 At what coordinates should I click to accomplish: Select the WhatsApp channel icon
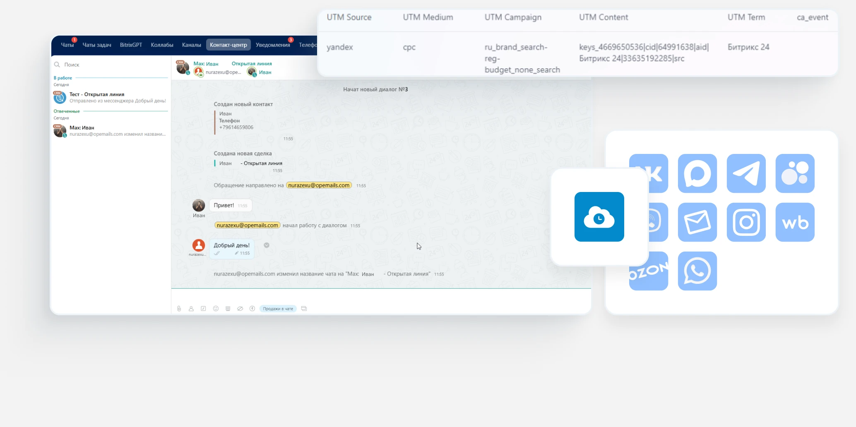point(697,271)
